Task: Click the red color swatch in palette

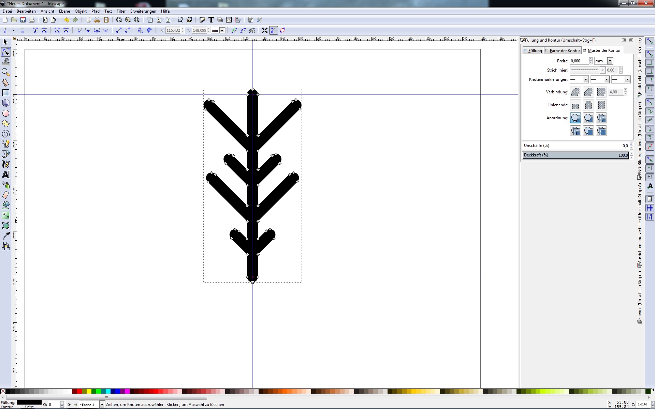Action: click(79, 391)
